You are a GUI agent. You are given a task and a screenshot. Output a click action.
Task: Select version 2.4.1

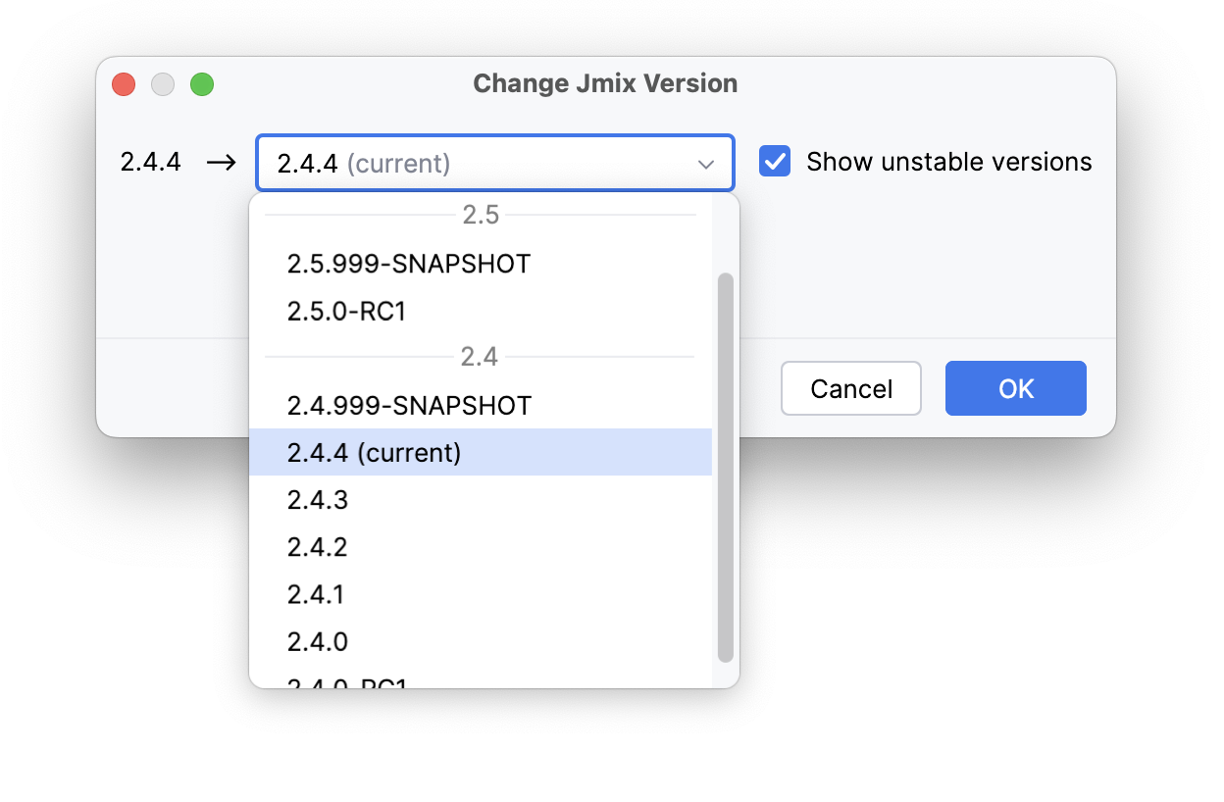316,594
